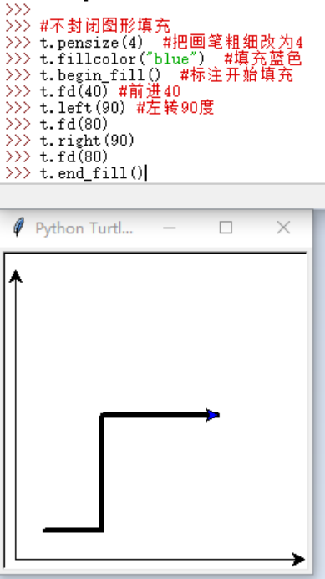The image size is (325, 579).
Task: Click the horizontal axis arrowhead at right
Action: pos(298,560)
